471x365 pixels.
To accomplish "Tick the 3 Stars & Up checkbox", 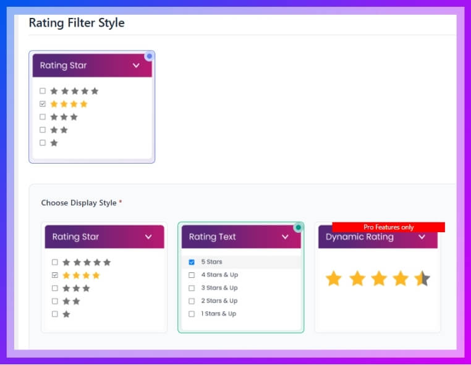I will pyautogui.click(x=192, y=288).
